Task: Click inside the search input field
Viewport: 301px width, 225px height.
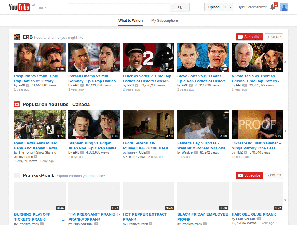Action: click(119, 7)
